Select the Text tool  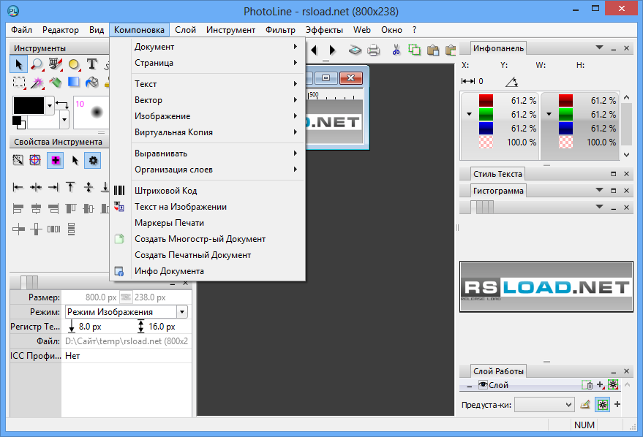tap(92, 64)
